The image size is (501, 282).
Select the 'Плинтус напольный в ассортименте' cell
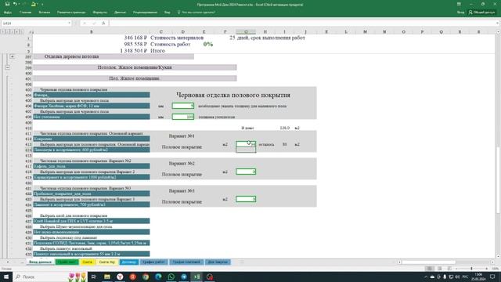(x=92, y=254)
